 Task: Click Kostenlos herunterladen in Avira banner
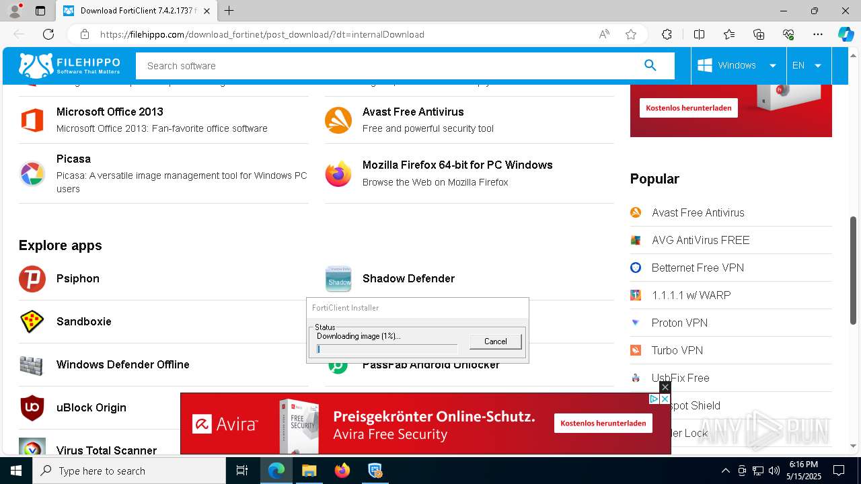click(603, 423)
